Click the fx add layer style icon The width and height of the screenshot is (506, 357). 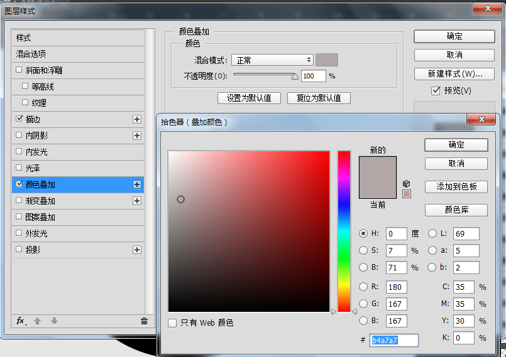[x=21, y=321]
